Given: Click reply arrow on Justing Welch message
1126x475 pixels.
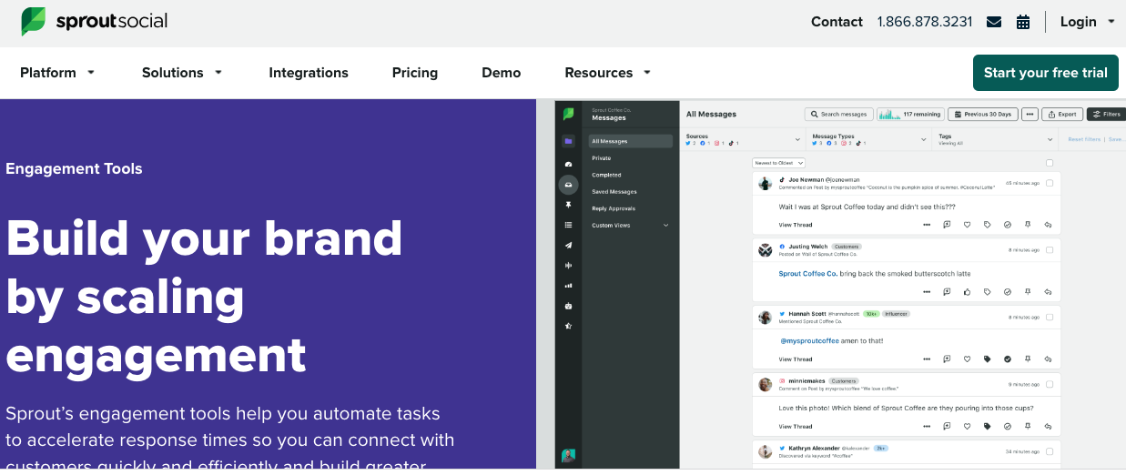Looking at the screenshot, I should coord(1048,292).
